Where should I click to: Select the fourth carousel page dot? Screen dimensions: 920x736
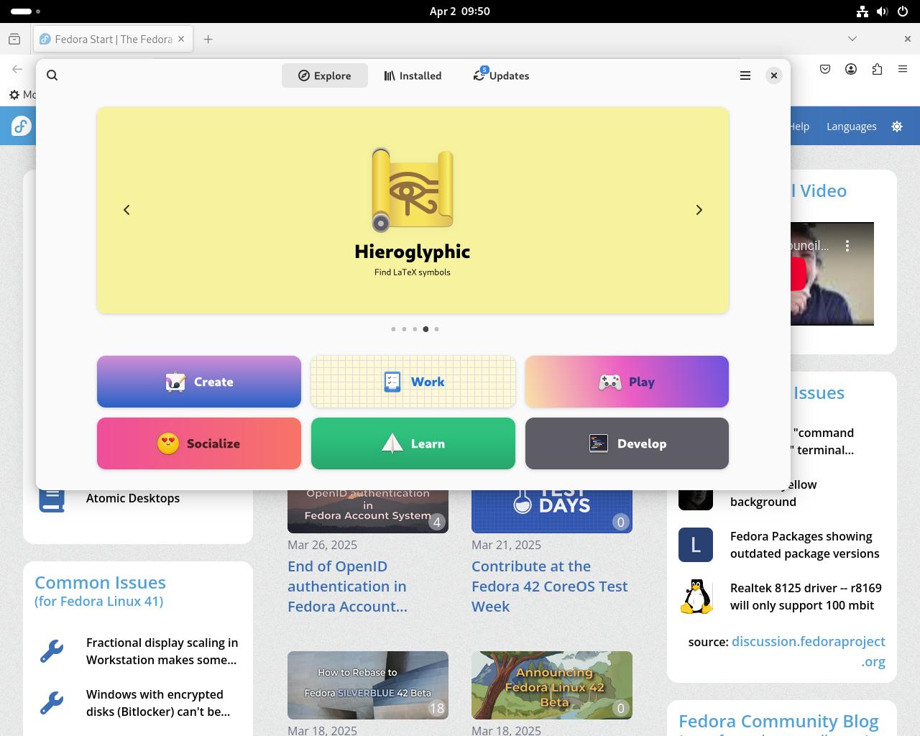[425, 329]
